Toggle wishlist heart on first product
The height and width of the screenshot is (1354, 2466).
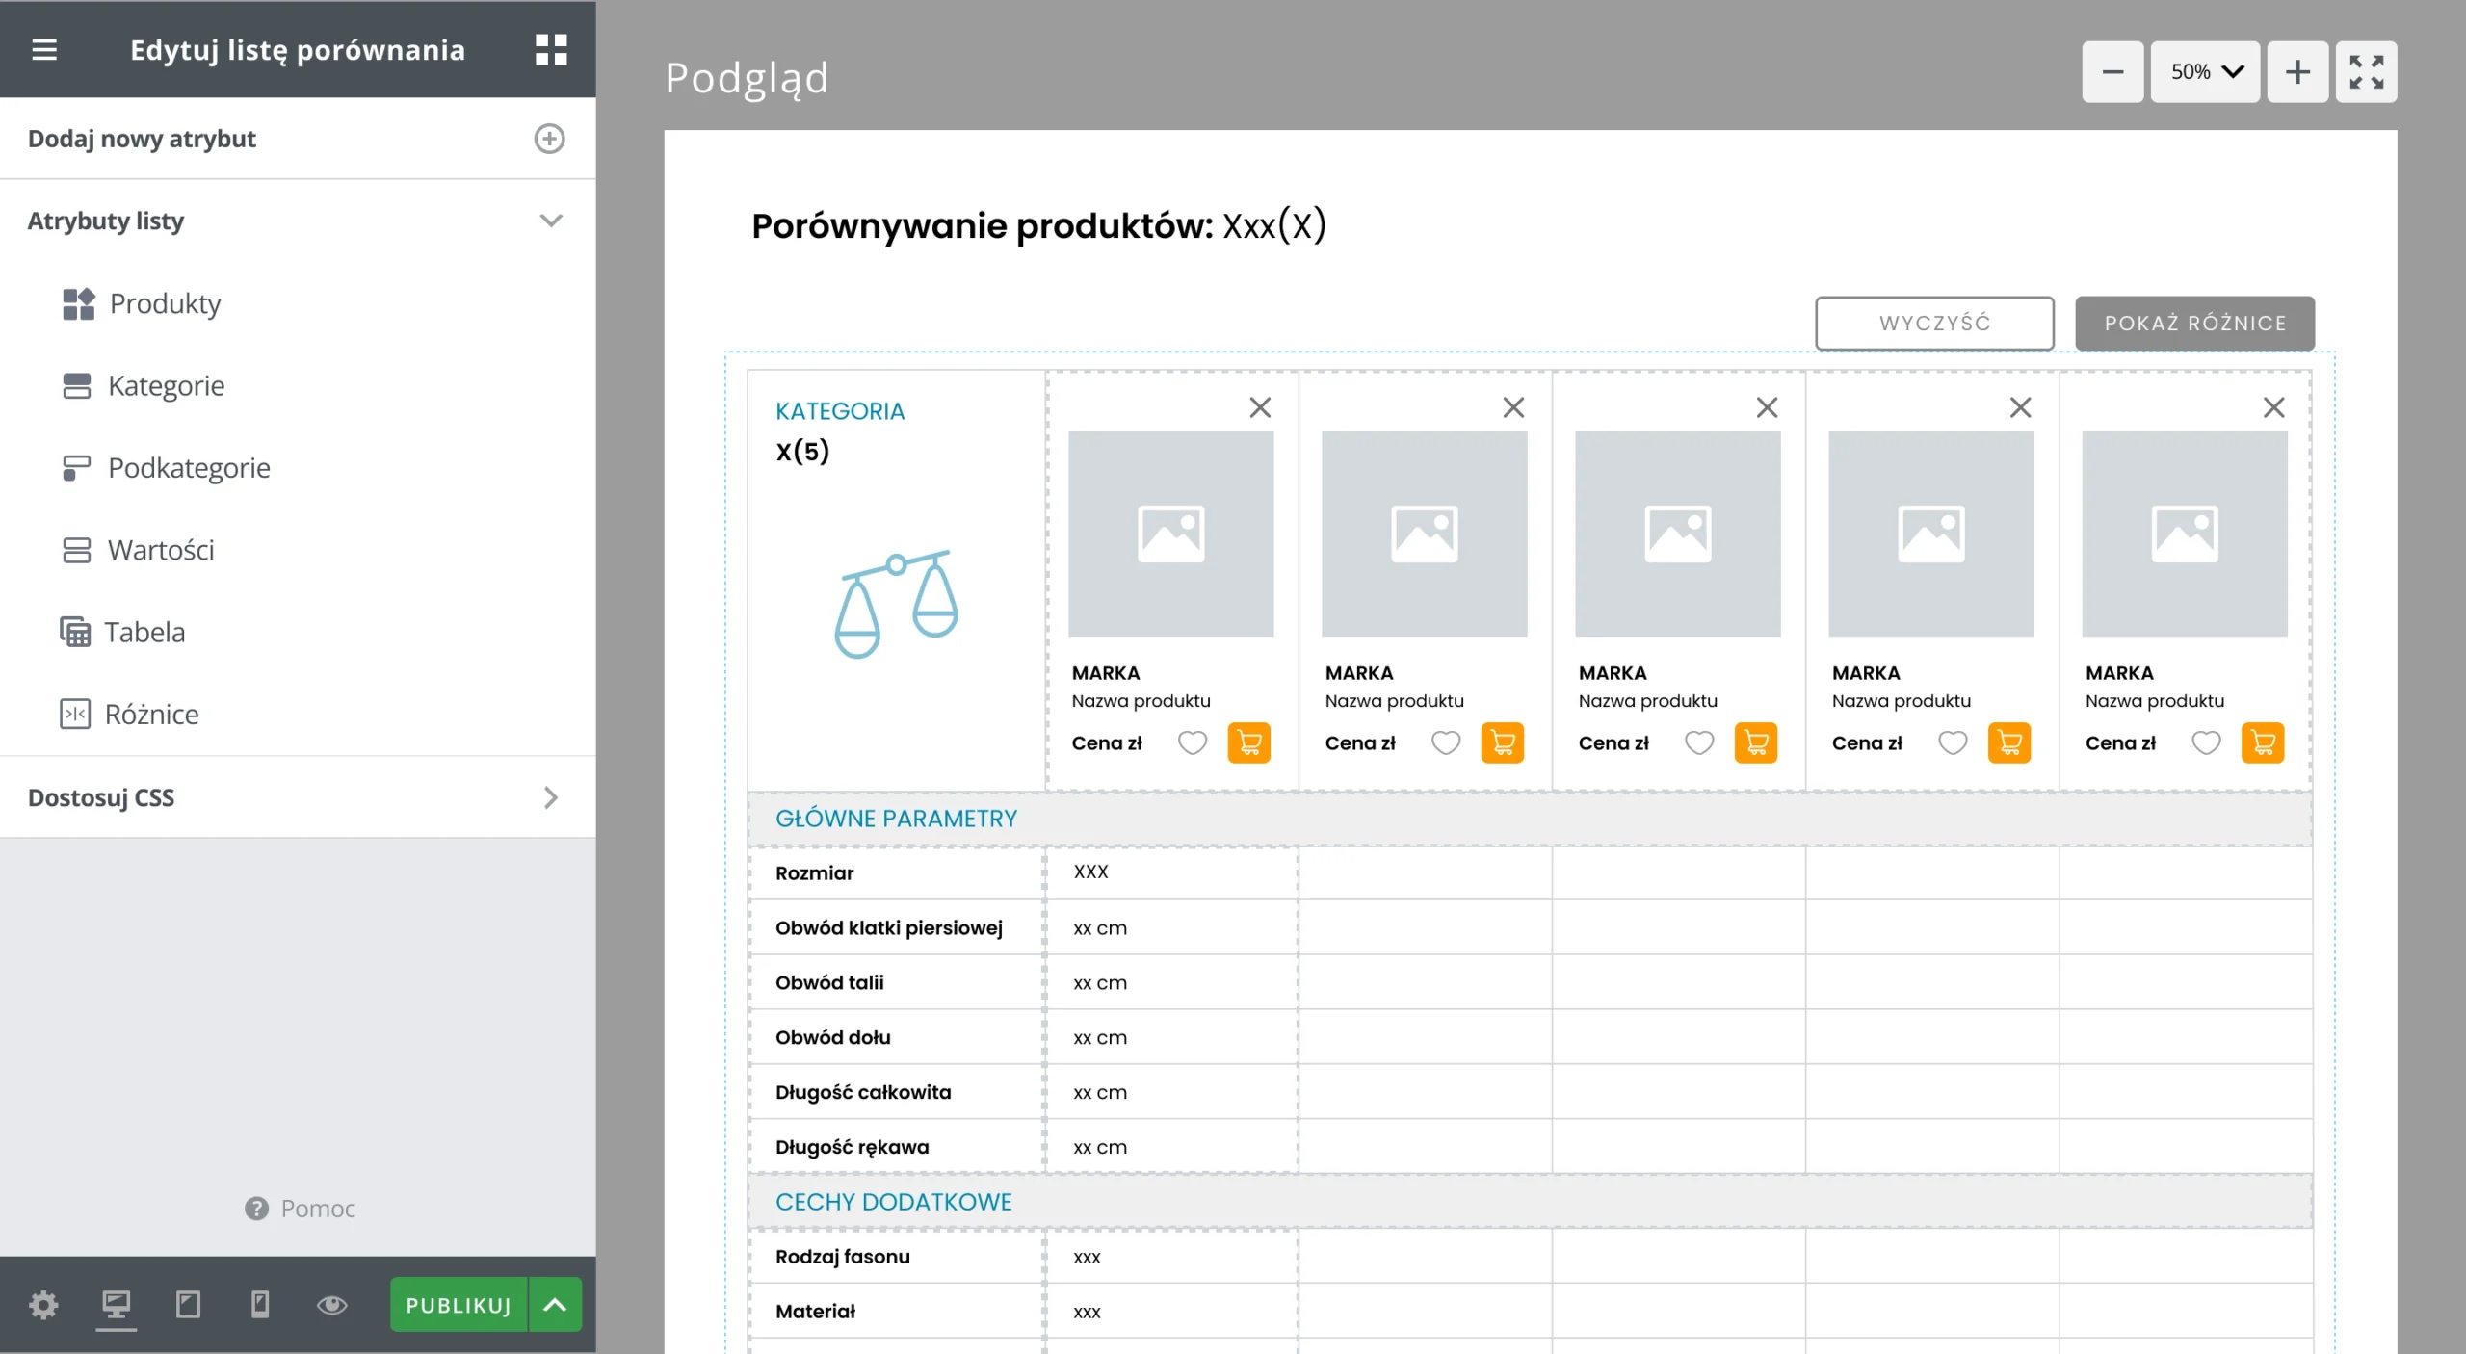click(x=1193, y=742)
